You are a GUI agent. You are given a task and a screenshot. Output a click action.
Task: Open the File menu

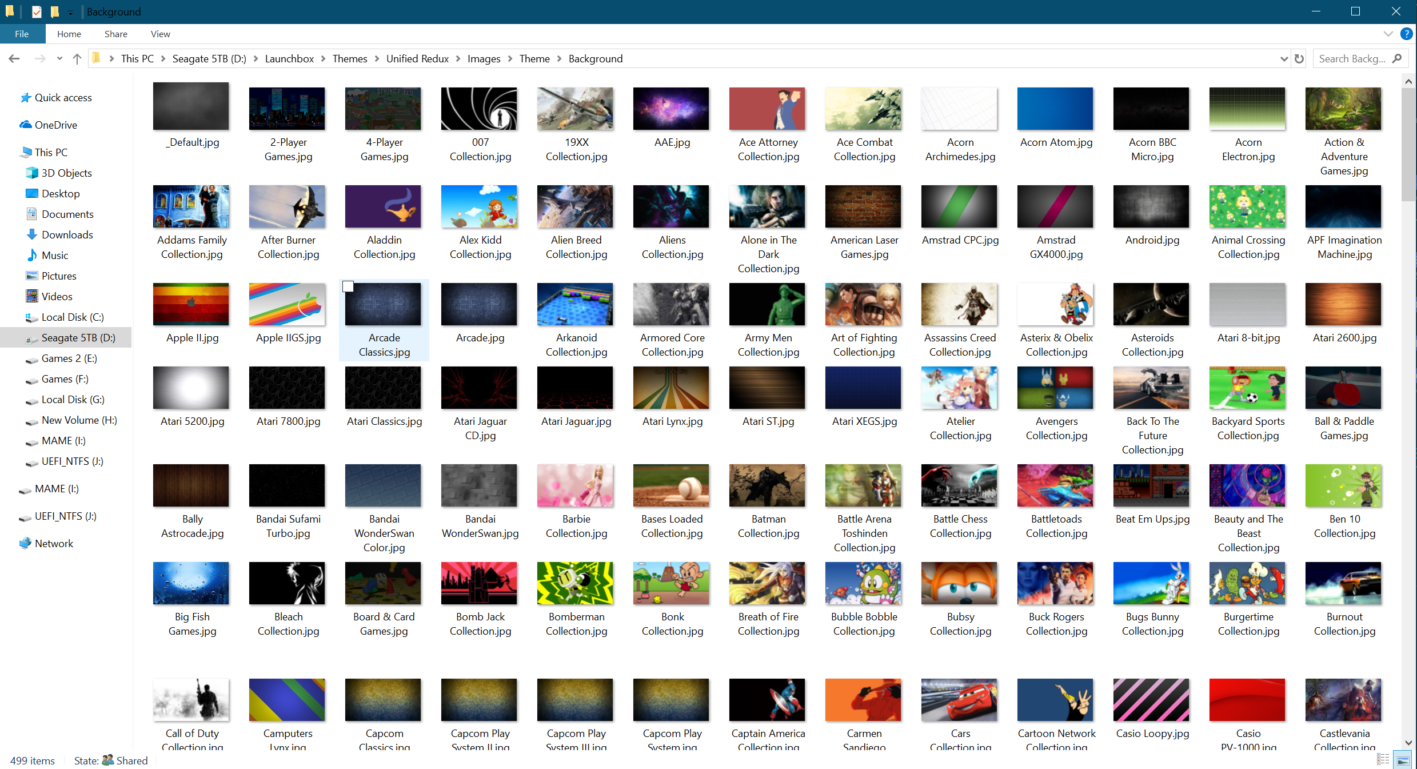[x=22, y=34]
